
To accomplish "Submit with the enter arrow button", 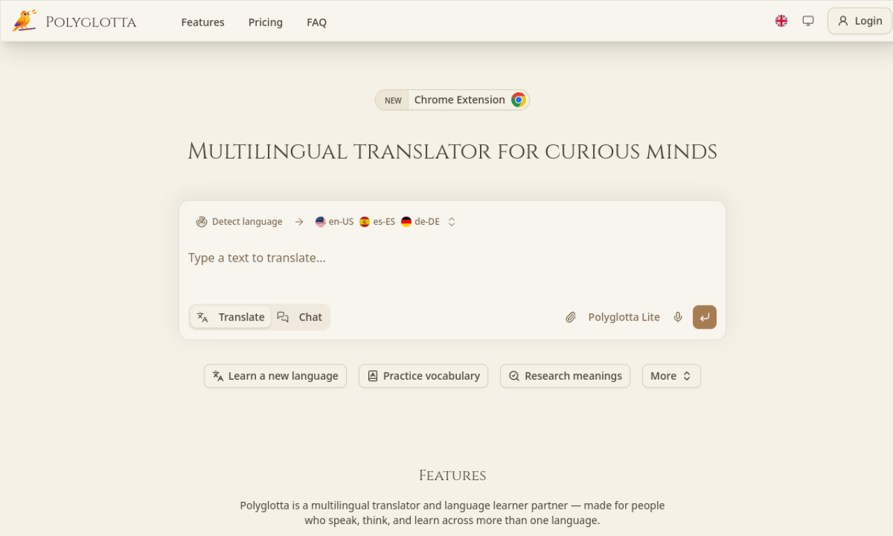I will click(x=704, y=317).
